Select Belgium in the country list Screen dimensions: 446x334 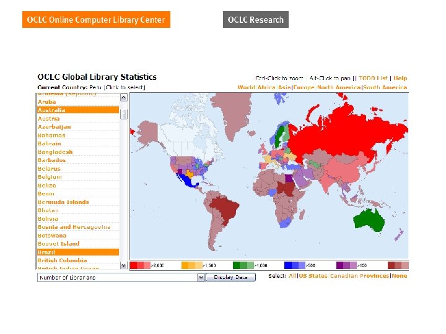tap(78, 177)
